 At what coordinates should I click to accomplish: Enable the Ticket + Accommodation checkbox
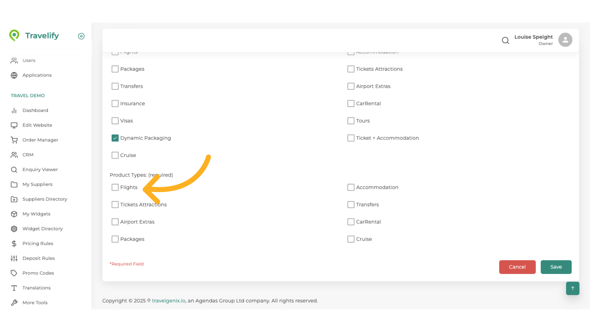click(x=351, y=138)
